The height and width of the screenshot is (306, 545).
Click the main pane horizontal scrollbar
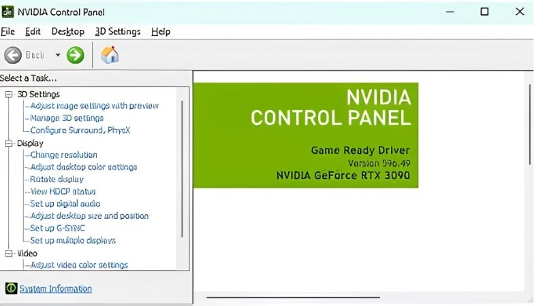tap(294, 297)
